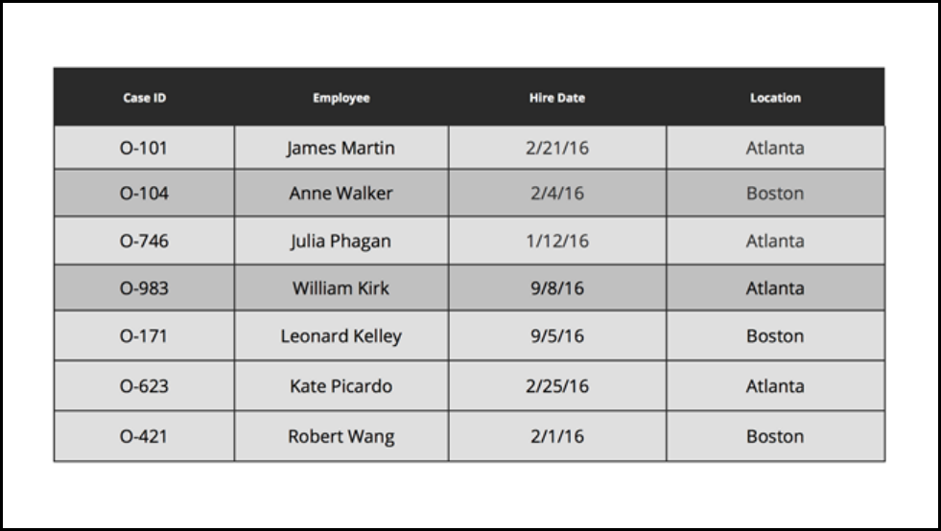
Task: Click the Leonard Kelley cell
Action: (x=341, y=335)
